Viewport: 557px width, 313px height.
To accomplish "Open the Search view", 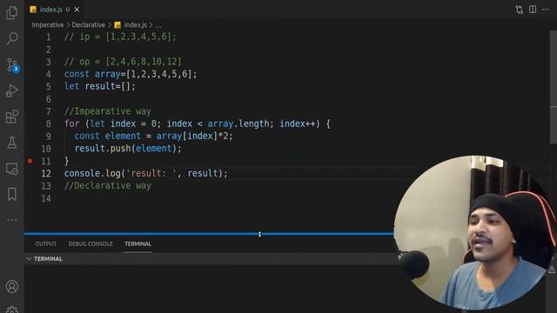I will [x=12, y=38].
